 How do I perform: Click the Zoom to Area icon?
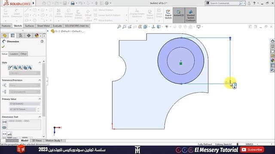[x=124, y=27]
